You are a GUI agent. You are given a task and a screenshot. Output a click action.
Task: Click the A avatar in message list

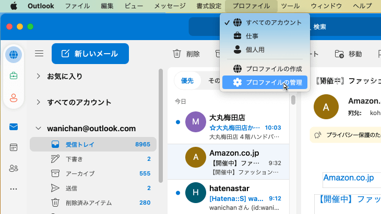point(196,157)
